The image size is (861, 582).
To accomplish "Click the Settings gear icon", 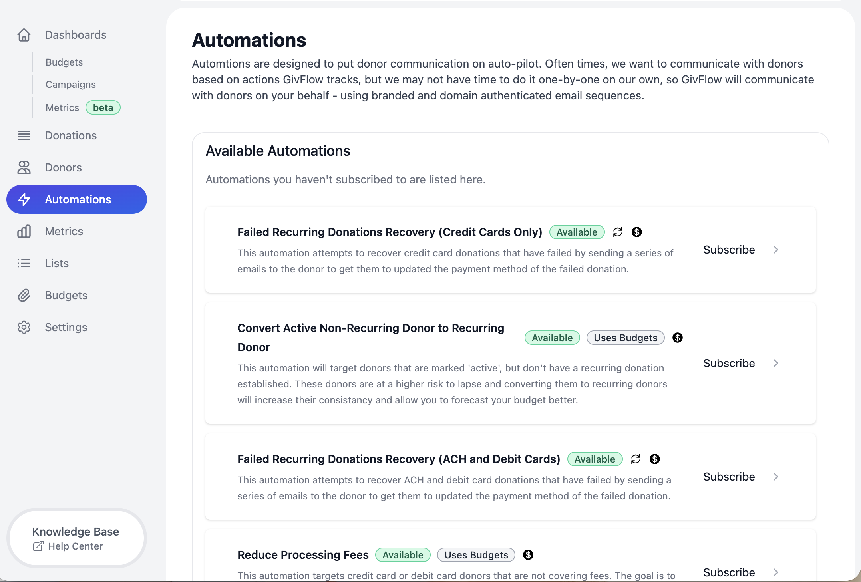I will point(24,327).
